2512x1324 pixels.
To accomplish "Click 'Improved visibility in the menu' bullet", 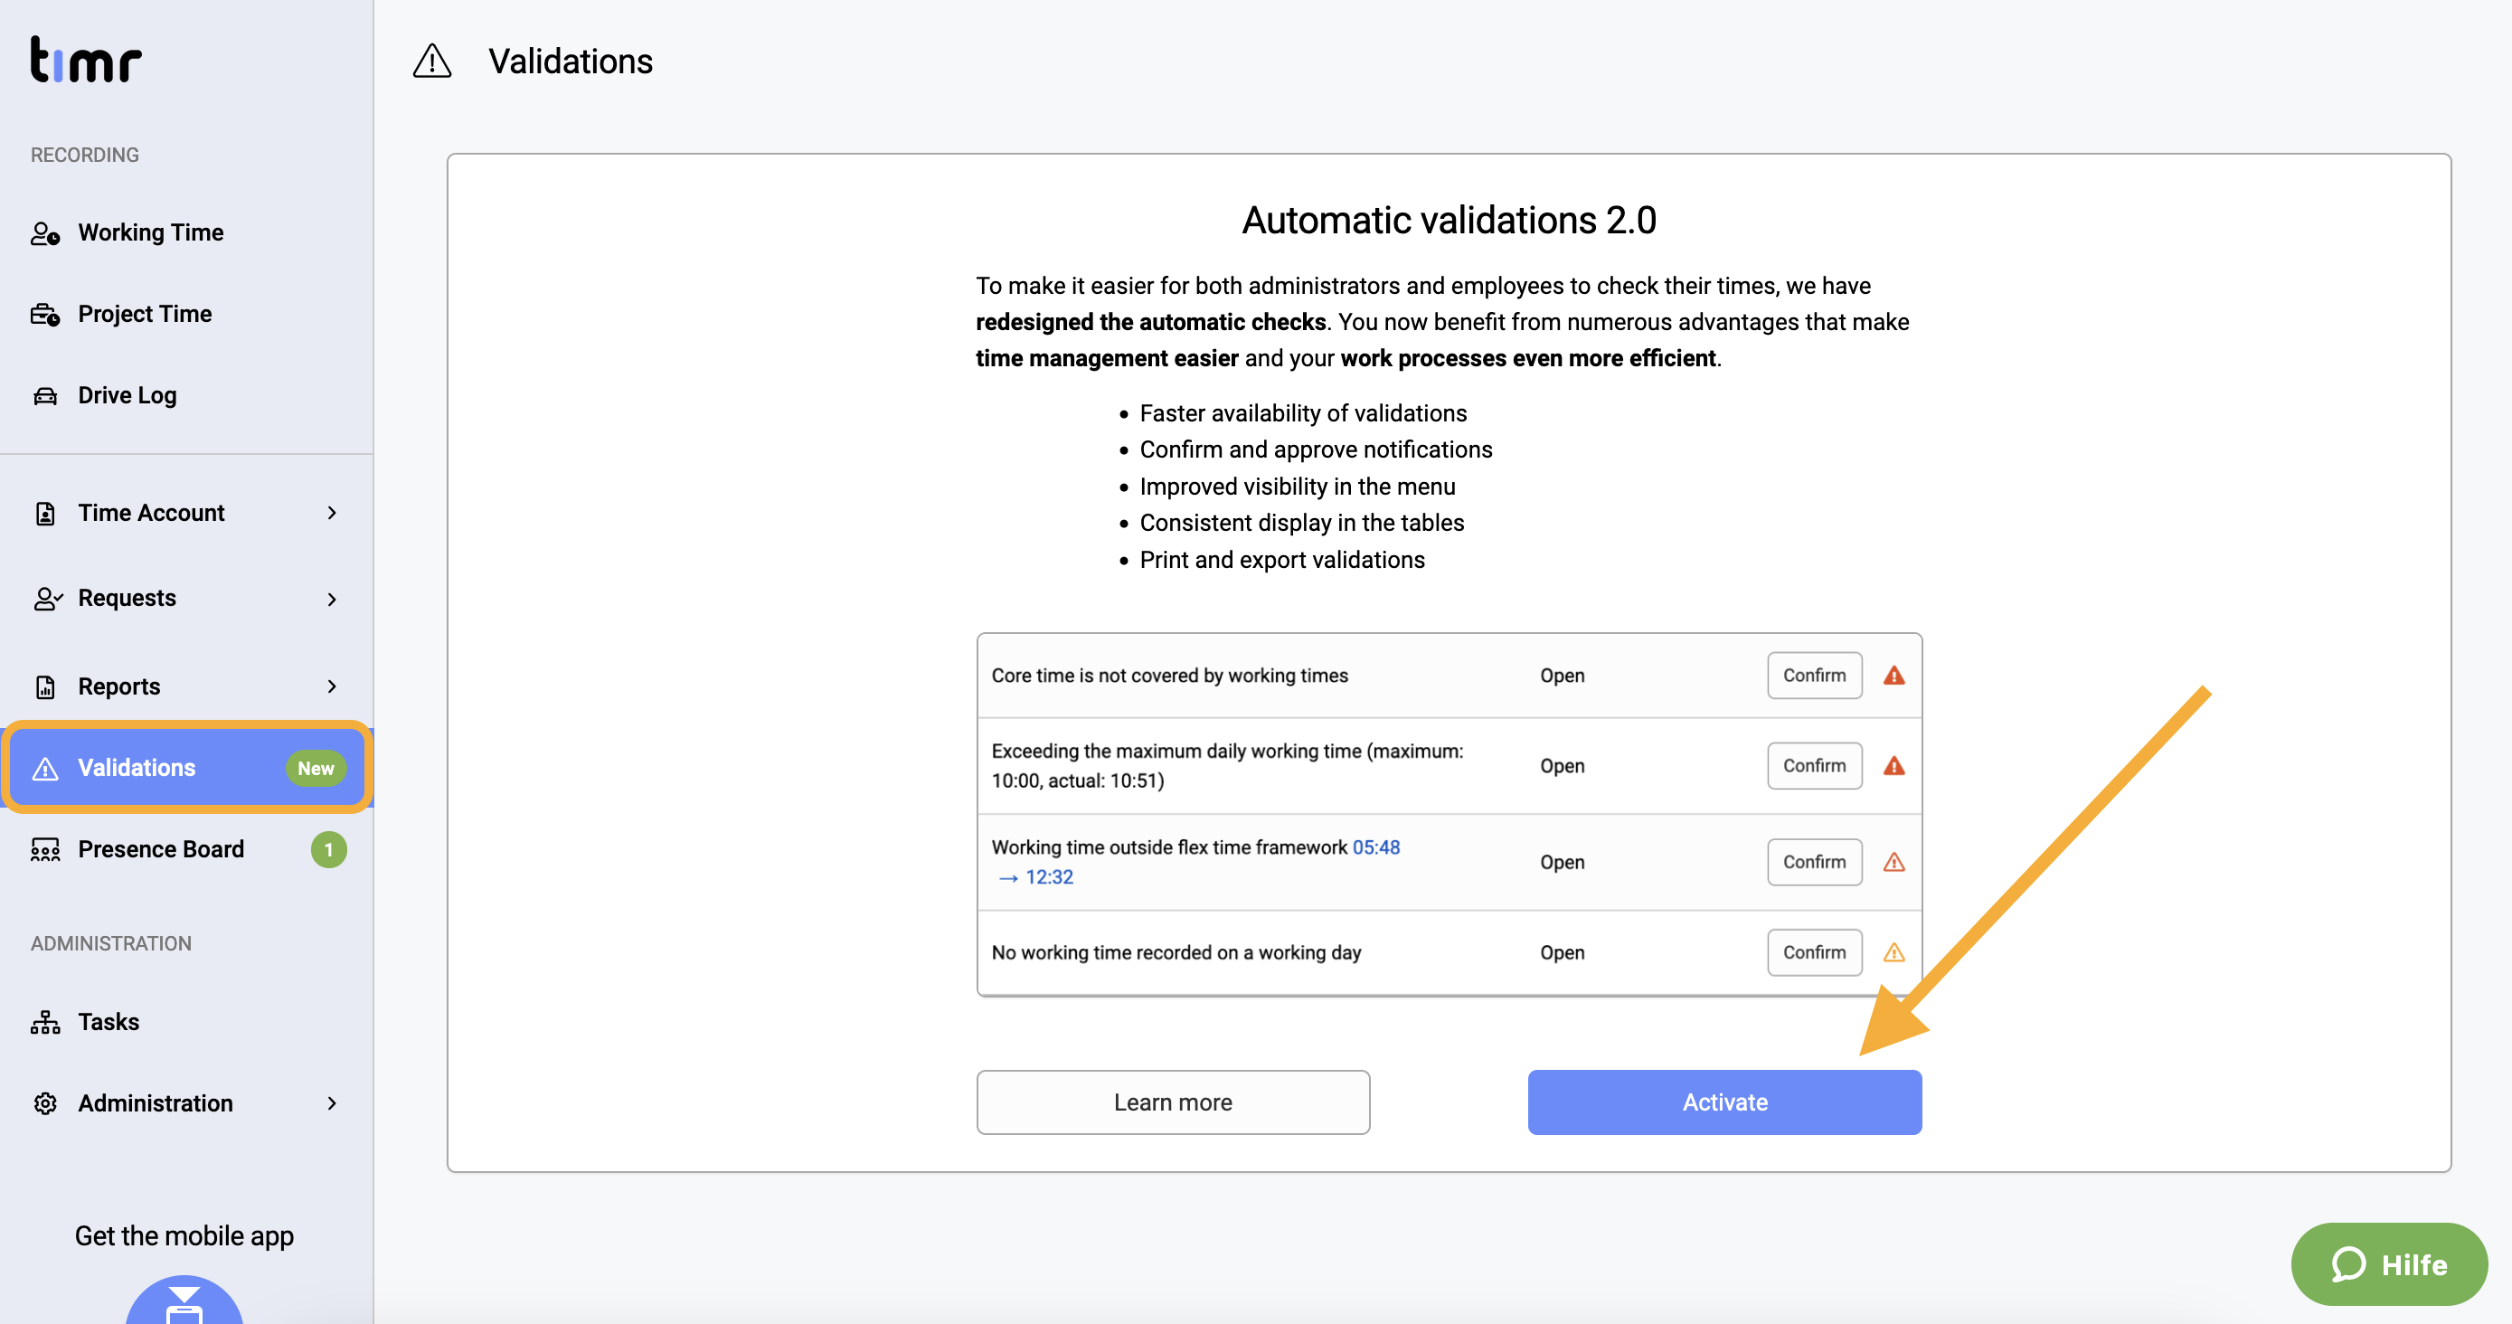I will tap(1297, 487).
